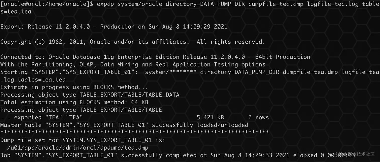Click the Partitioning, OLAP, Data Mining line
Screen dimensions: 380x162
point(133,64)
